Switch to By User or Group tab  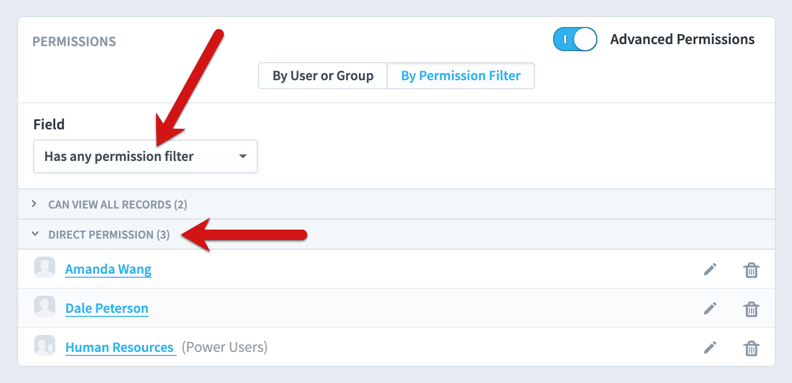coord(323,76)
